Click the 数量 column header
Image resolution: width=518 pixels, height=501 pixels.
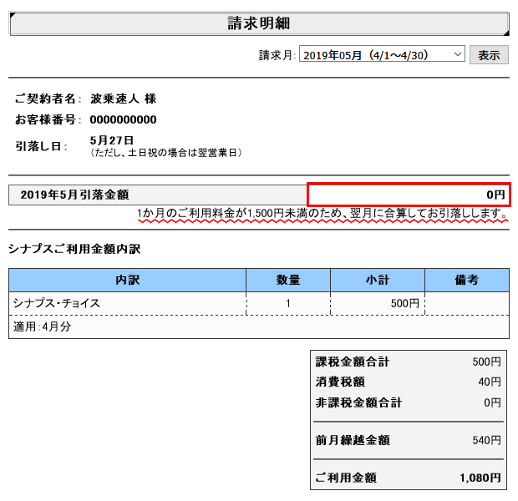(x=288, y=280)
